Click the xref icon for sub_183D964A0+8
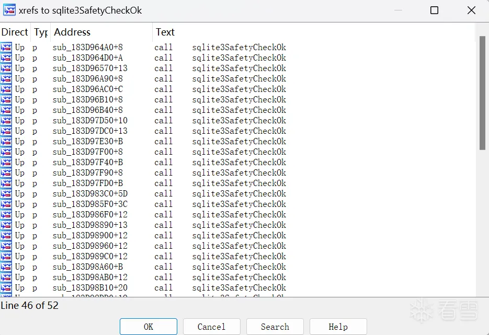 point(6,48)
